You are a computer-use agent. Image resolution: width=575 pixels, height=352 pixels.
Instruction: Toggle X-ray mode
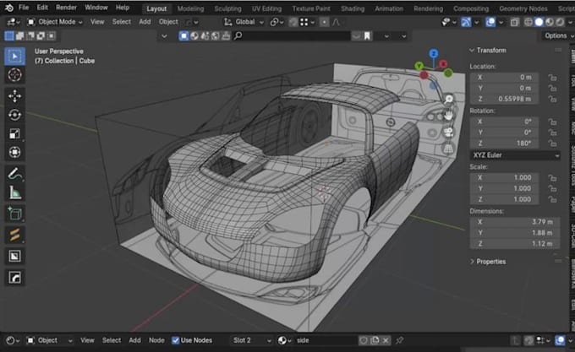pos(515,22)
